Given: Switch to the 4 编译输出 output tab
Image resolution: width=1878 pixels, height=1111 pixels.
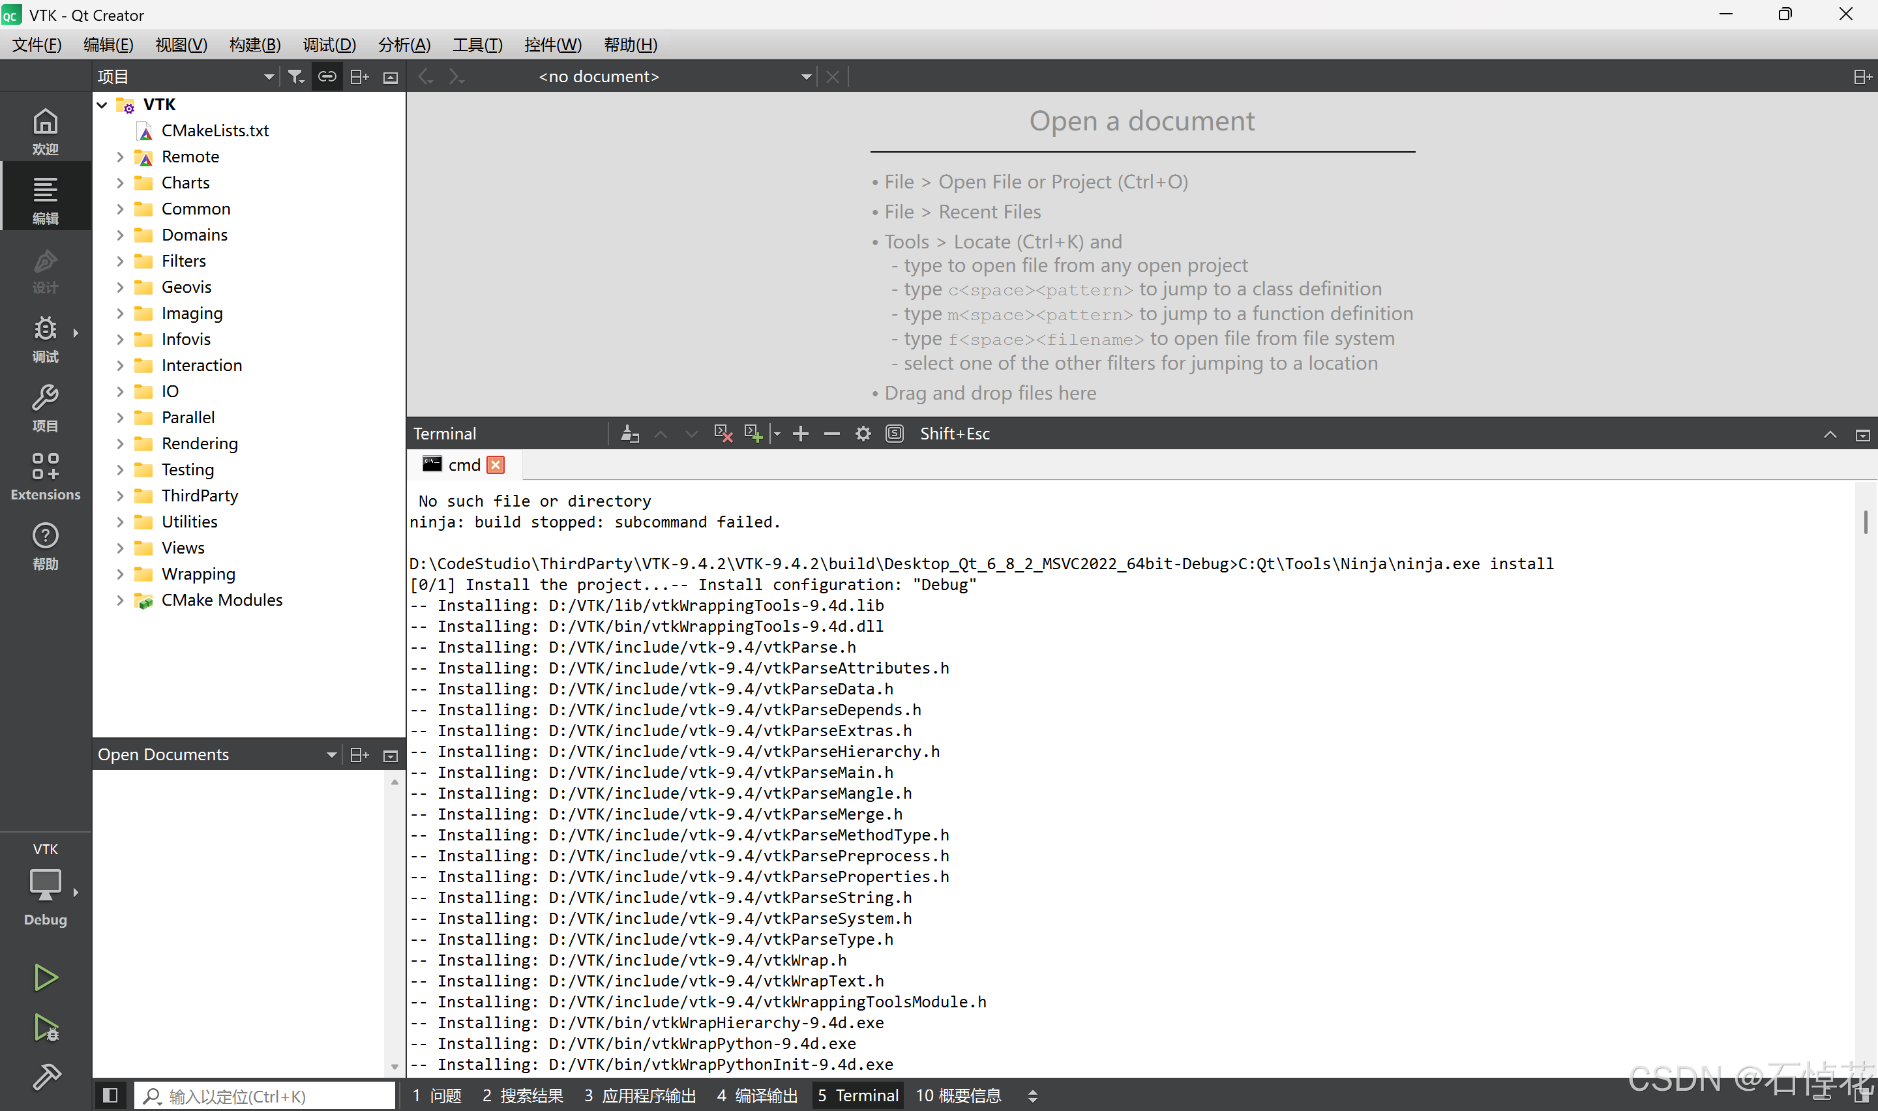Looking at the screenshot, I should [x=756, y=1096].
